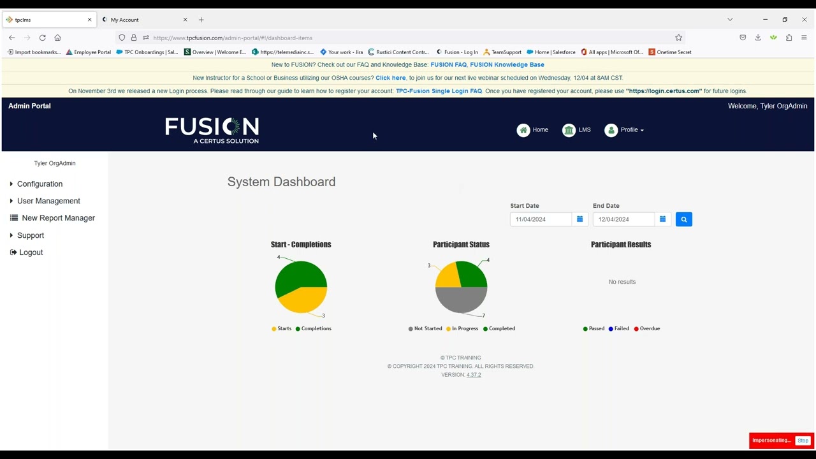
Task: Click the LMS label in header
Action: point(585,130)
